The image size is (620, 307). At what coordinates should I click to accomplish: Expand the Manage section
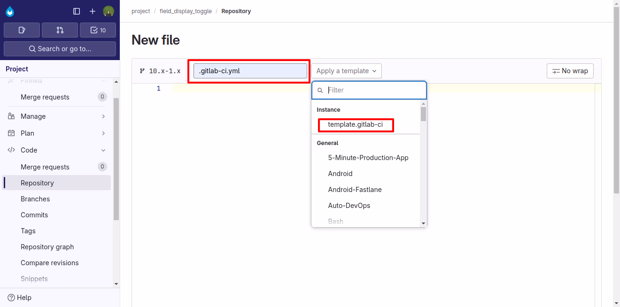pos(56,116)
